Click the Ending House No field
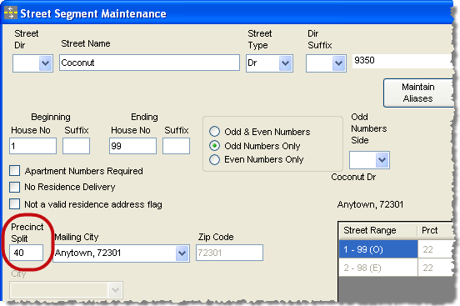 pyautogui.click(x=132, y=146)
